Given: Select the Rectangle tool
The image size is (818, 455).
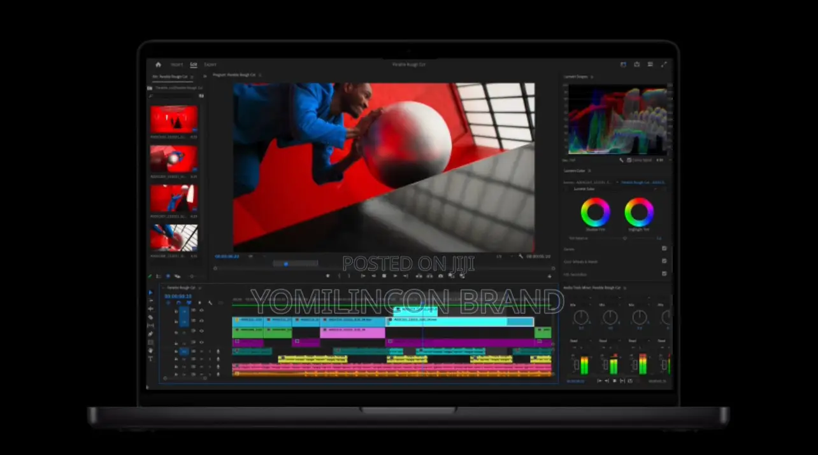Looking at the screenshot, I should tap(150, 342).
